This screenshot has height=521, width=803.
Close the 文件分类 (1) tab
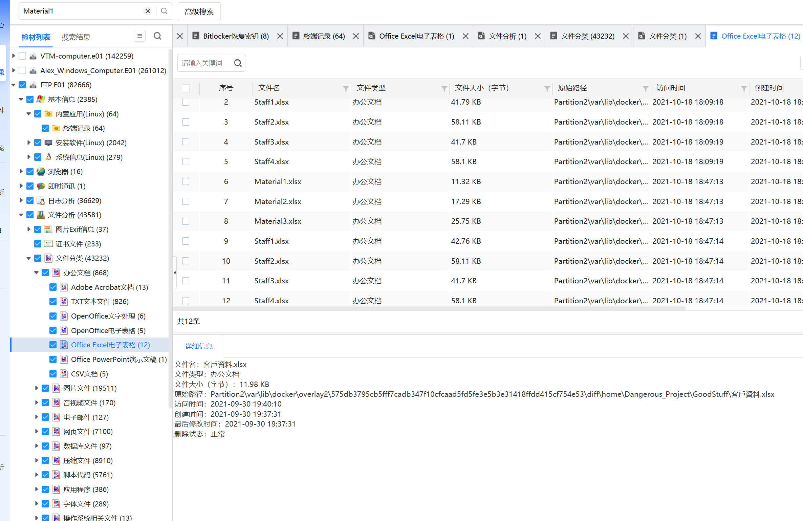(x=698, y=36)
